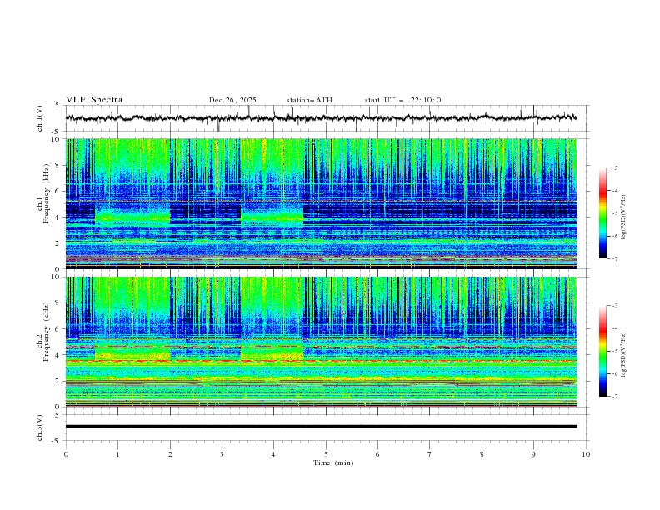The width and height of the screenshot is (660, 510).
Task: Click the time axis tick label "7"
Action: pyautogui.click(x=430, y=454)
